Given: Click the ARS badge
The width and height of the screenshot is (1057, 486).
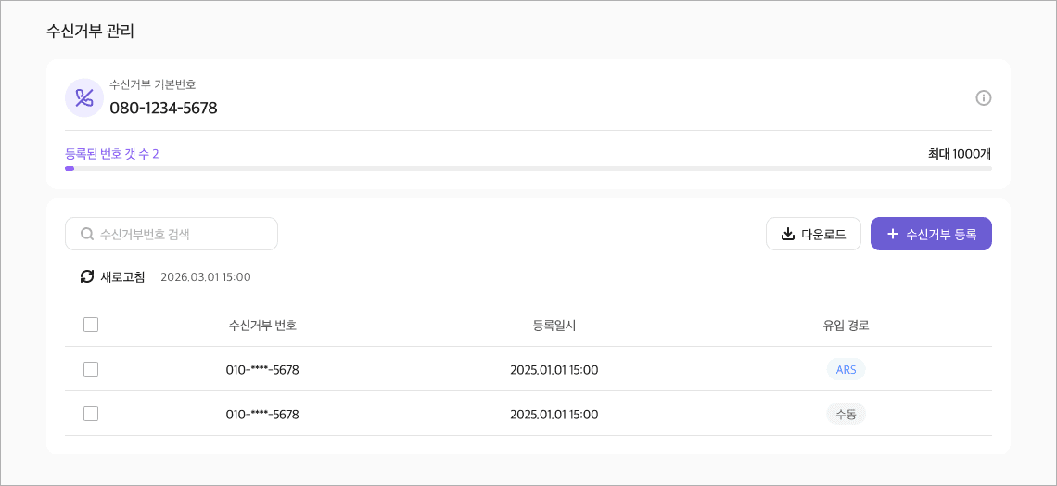Looking at the screenshot, I should click(846, 369).
